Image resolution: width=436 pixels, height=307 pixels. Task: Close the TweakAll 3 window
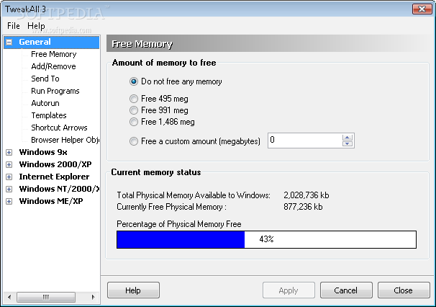point(422,9)
